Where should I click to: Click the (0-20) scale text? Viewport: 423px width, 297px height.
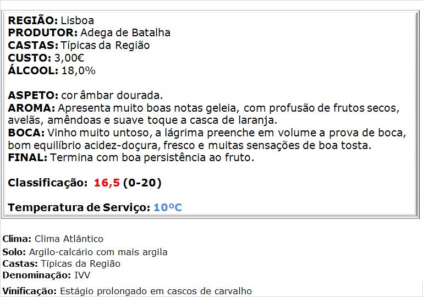pos(142,183)
